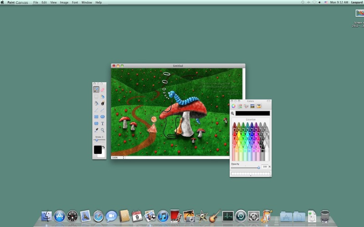Click the saved color swatch drawer strip
This screenshot has height=227, width=364.
coord(251,173)
